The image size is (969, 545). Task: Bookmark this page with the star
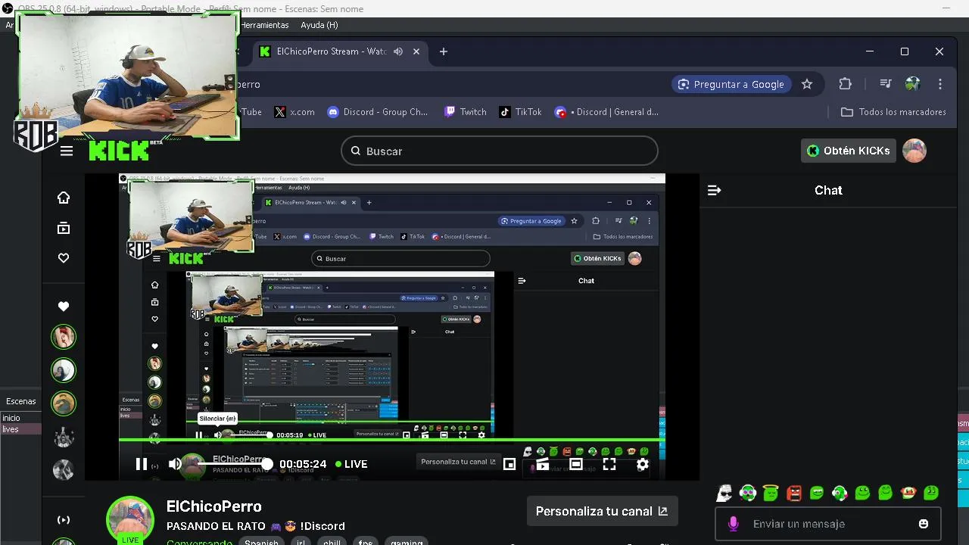tap(807, 84)
